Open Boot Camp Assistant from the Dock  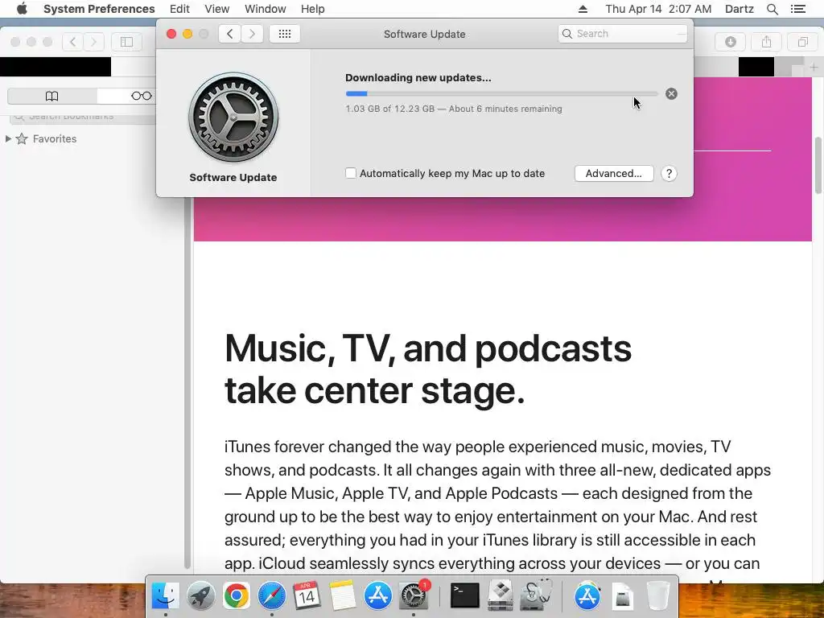click(x=501, y=596)
